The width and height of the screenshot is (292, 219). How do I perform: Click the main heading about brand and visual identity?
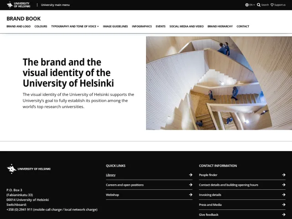pyautogui.click(x=68, y=73)
